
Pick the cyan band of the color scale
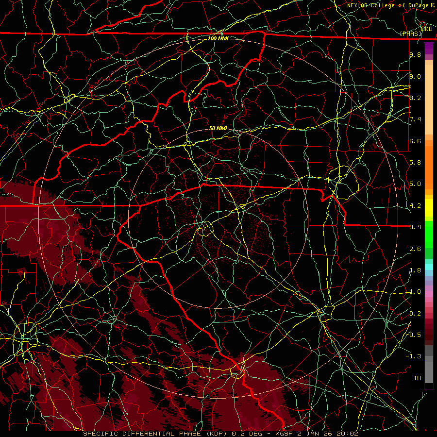429,267
